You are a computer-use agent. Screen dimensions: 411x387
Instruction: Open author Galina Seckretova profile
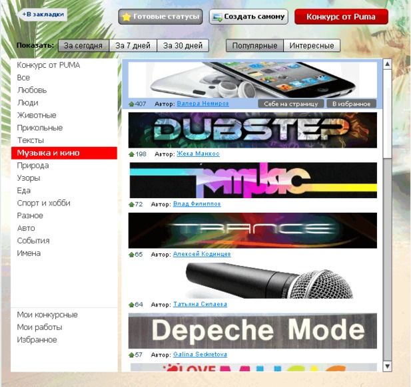[x=200, y=354]
